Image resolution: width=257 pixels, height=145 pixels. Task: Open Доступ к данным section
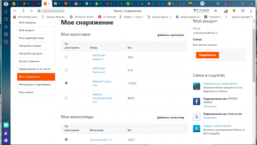(36, 61)
